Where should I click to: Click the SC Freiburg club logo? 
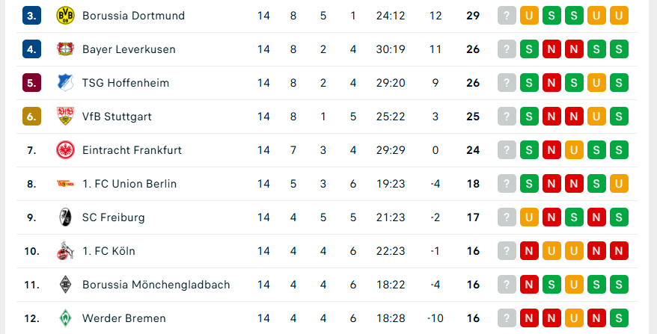(x=66, y=217)
